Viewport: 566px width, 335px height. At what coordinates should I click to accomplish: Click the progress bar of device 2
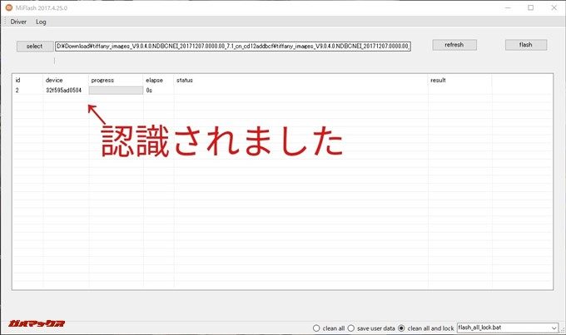[114, 90]
